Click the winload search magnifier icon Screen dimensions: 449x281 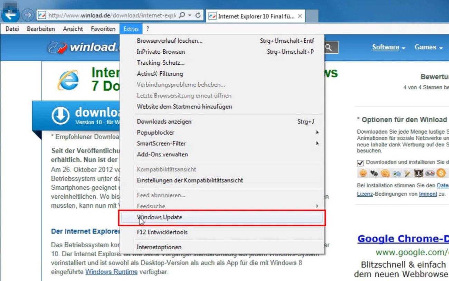tap(331, 48)
